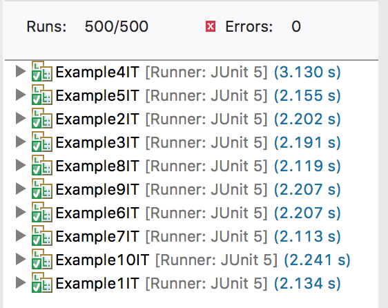The height and width of the screenshot is (308, 388).
Task: Expand the Example9IT test node
Action: coord(21,189)
